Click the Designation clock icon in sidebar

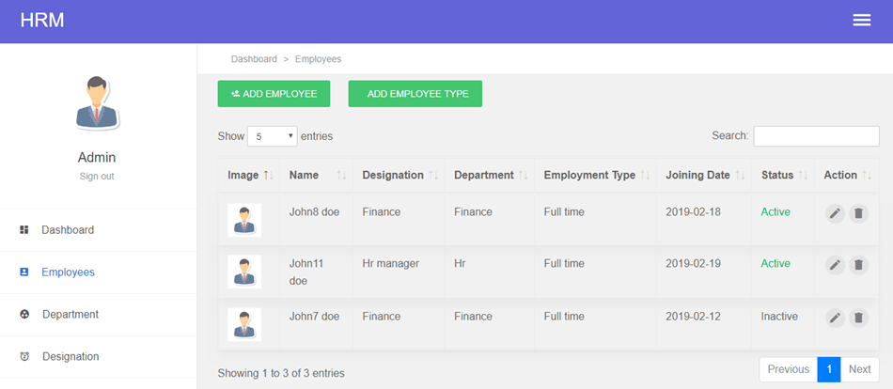tap(24, 356)
